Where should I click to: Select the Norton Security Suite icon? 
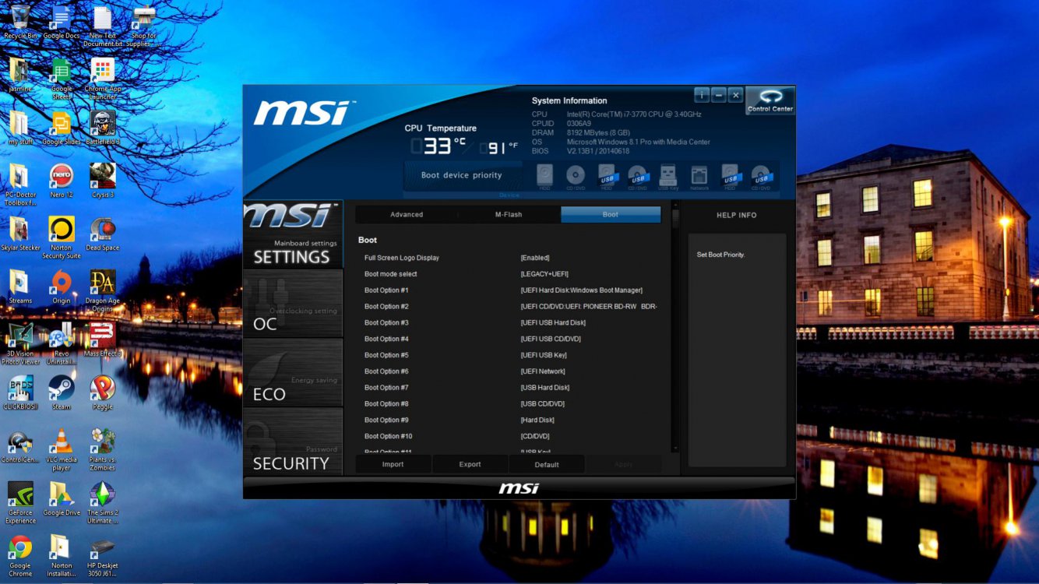61,237
